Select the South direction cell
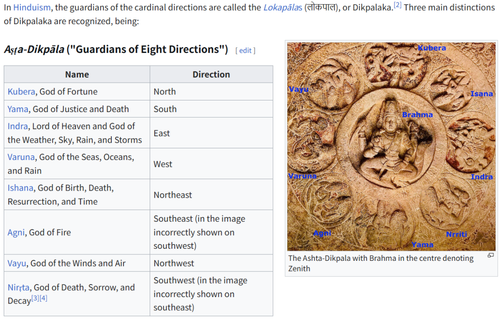503x325 pixels. [211, 109]
